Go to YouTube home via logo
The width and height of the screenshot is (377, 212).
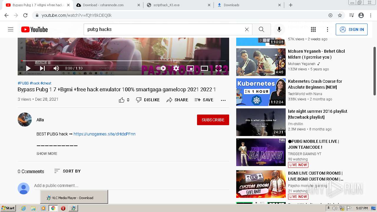pyautogui.click(x=34, y=29)
